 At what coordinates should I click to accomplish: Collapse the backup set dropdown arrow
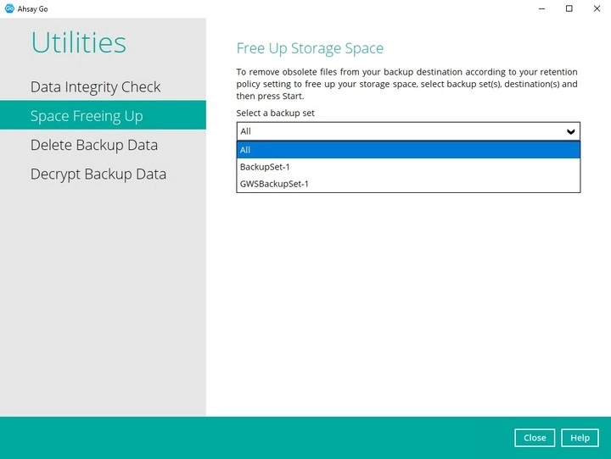(570, 131)
